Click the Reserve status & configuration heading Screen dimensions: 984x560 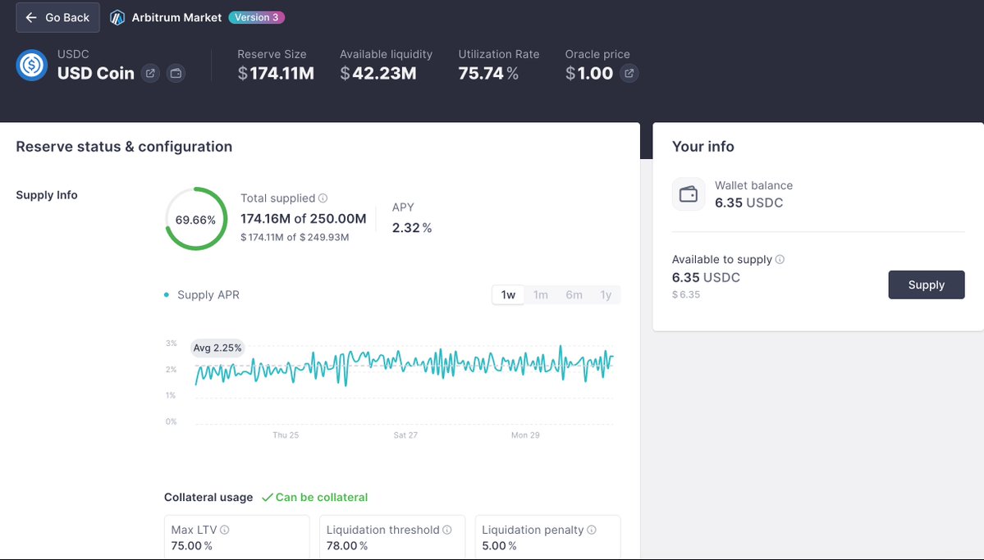[x=124, y=147]
